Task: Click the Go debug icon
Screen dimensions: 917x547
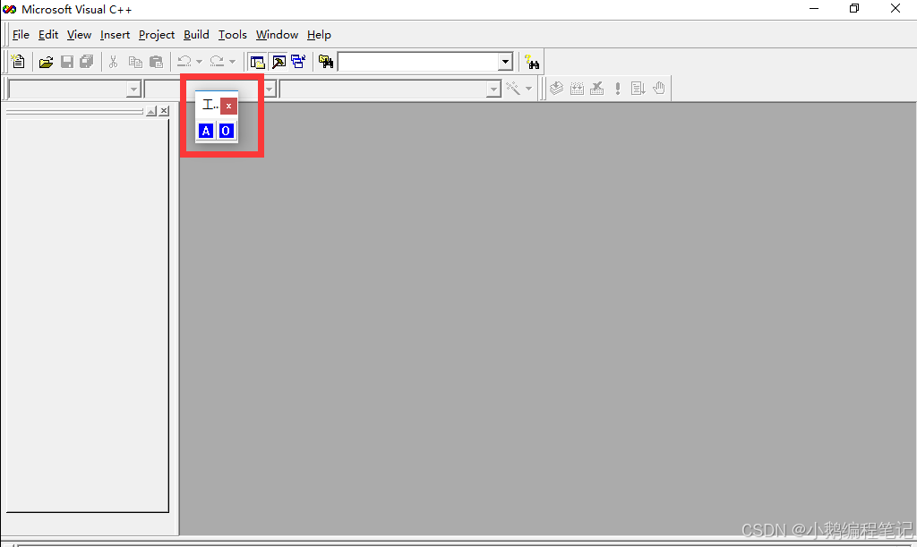Action: pos(638,89)
